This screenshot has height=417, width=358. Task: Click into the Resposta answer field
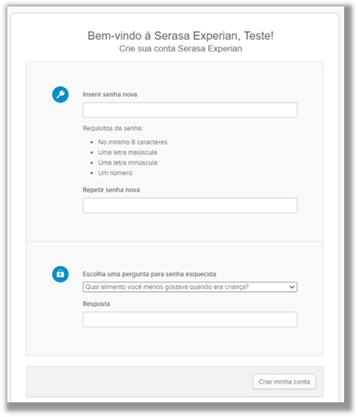(x=190, y=319)
